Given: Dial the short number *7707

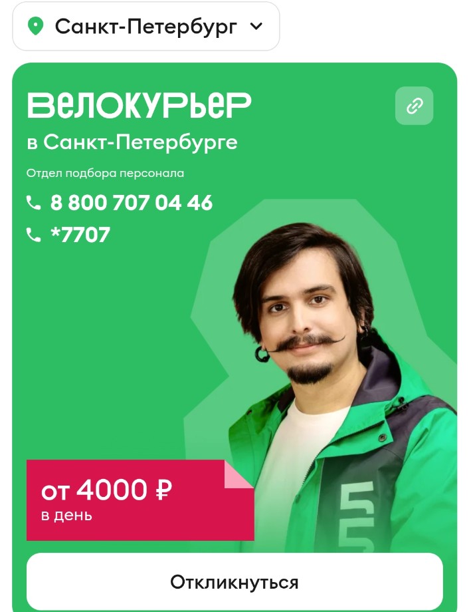Looking at the screenshot, I should 80,235.
